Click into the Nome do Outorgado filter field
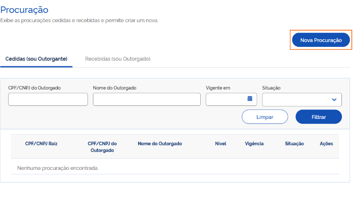 (147, 99)
